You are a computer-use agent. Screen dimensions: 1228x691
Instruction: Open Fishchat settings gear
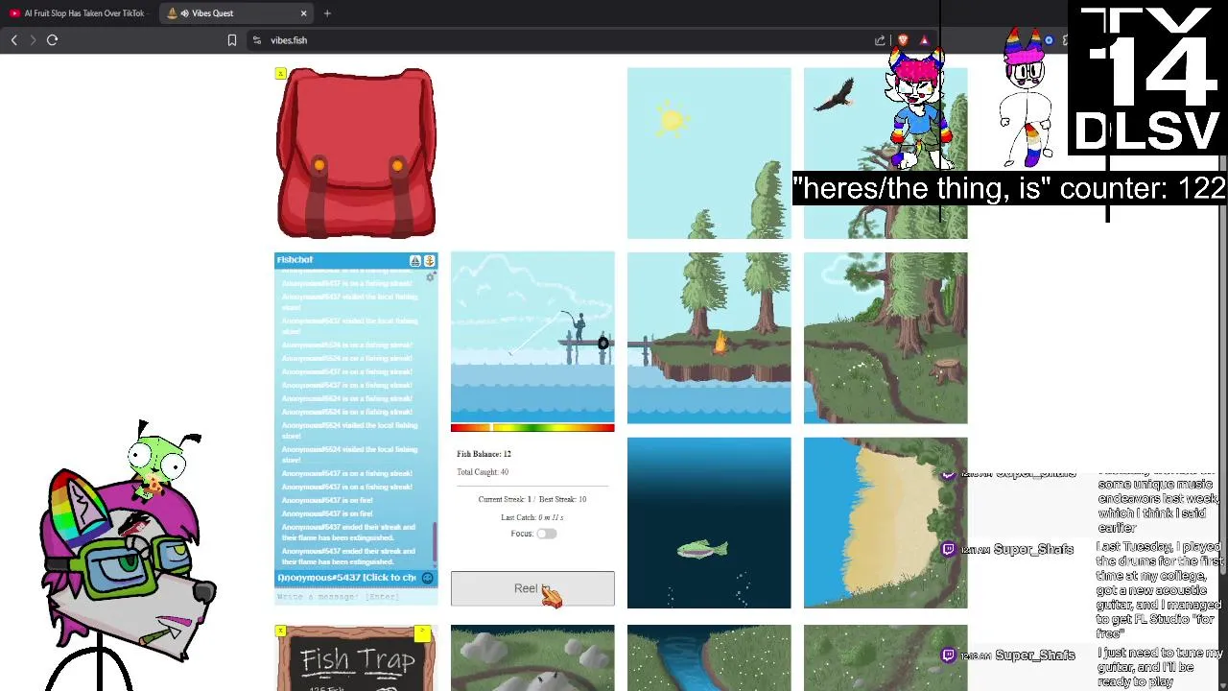[431, 276]
